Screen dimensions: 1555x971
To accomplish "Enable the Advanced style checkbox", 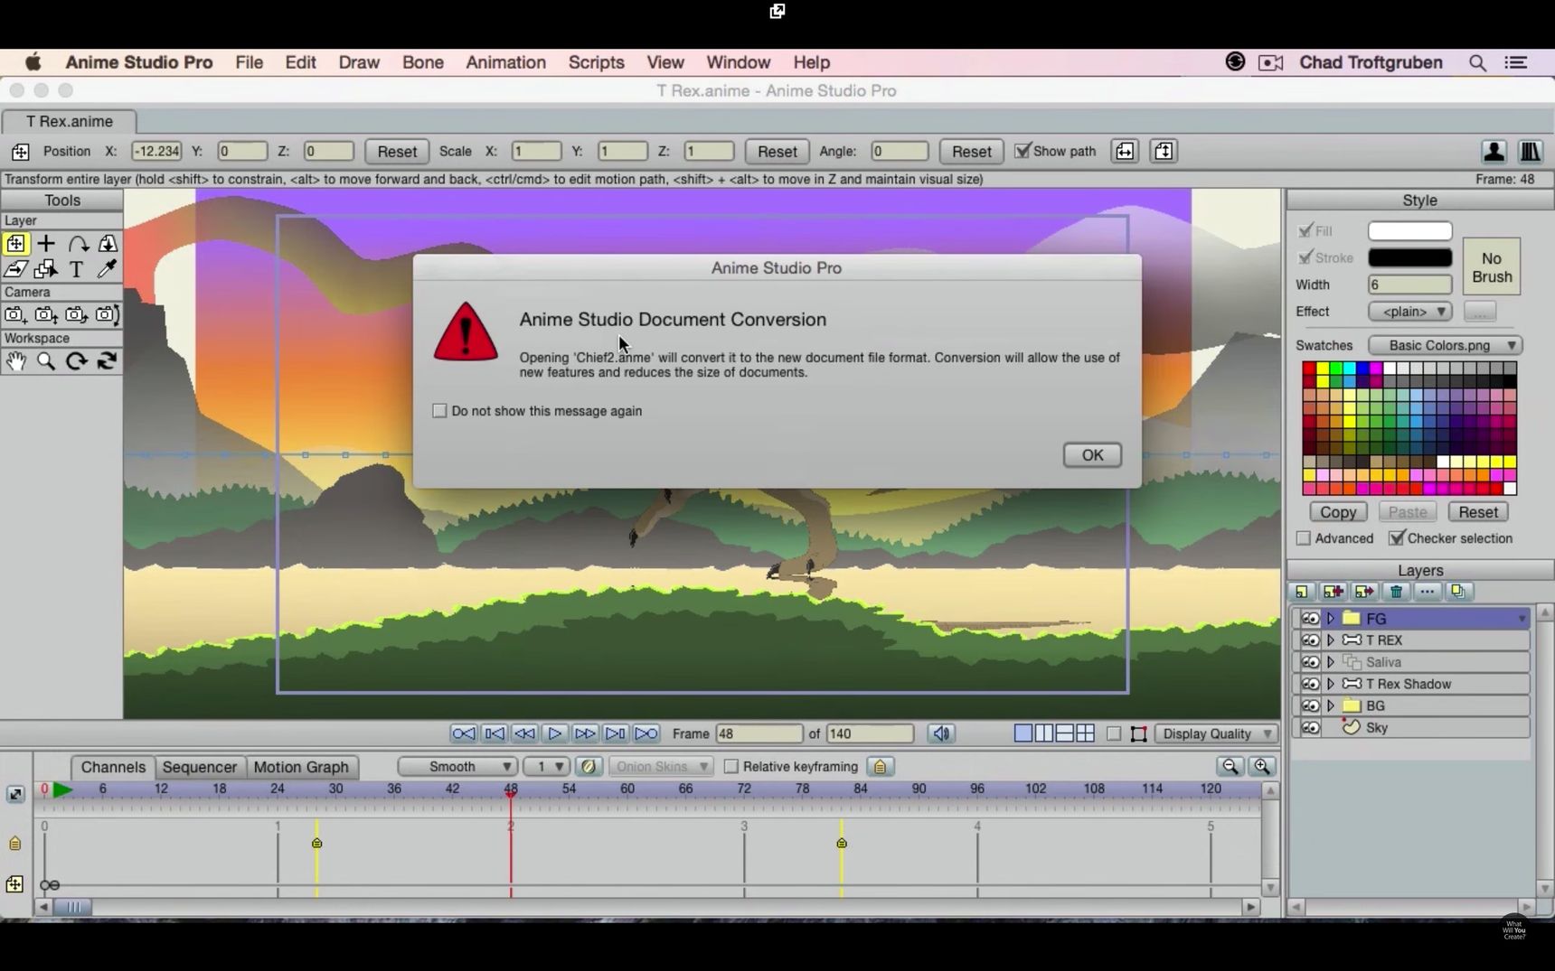I will tap(1304, 538).
